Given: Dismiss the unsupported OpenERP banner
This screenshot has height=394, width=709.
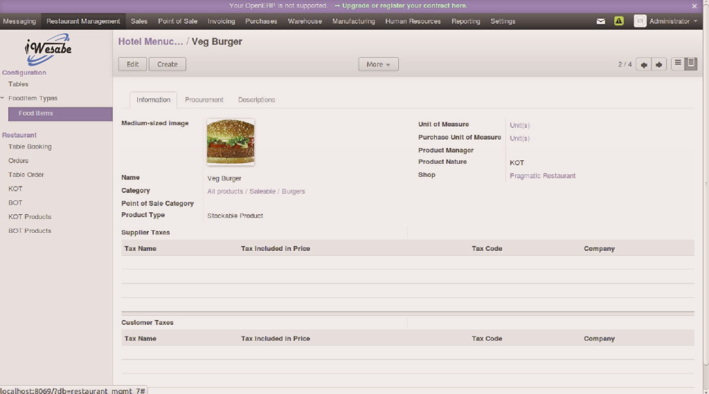Looking at the screenshot, I should [x=694, y=6].
